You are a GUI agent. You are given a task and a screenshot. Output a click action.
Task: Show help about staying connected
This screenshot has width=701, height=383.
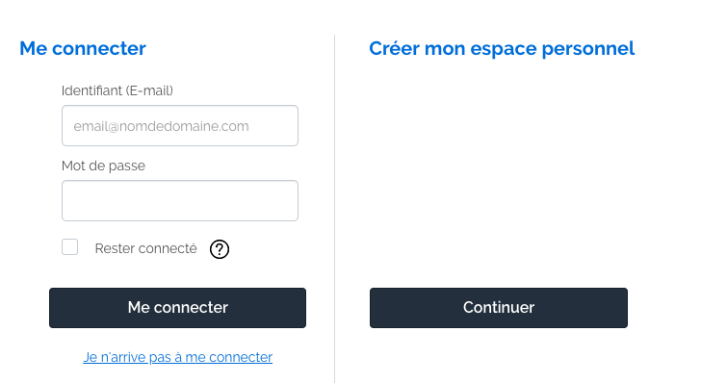pos(220,249)
